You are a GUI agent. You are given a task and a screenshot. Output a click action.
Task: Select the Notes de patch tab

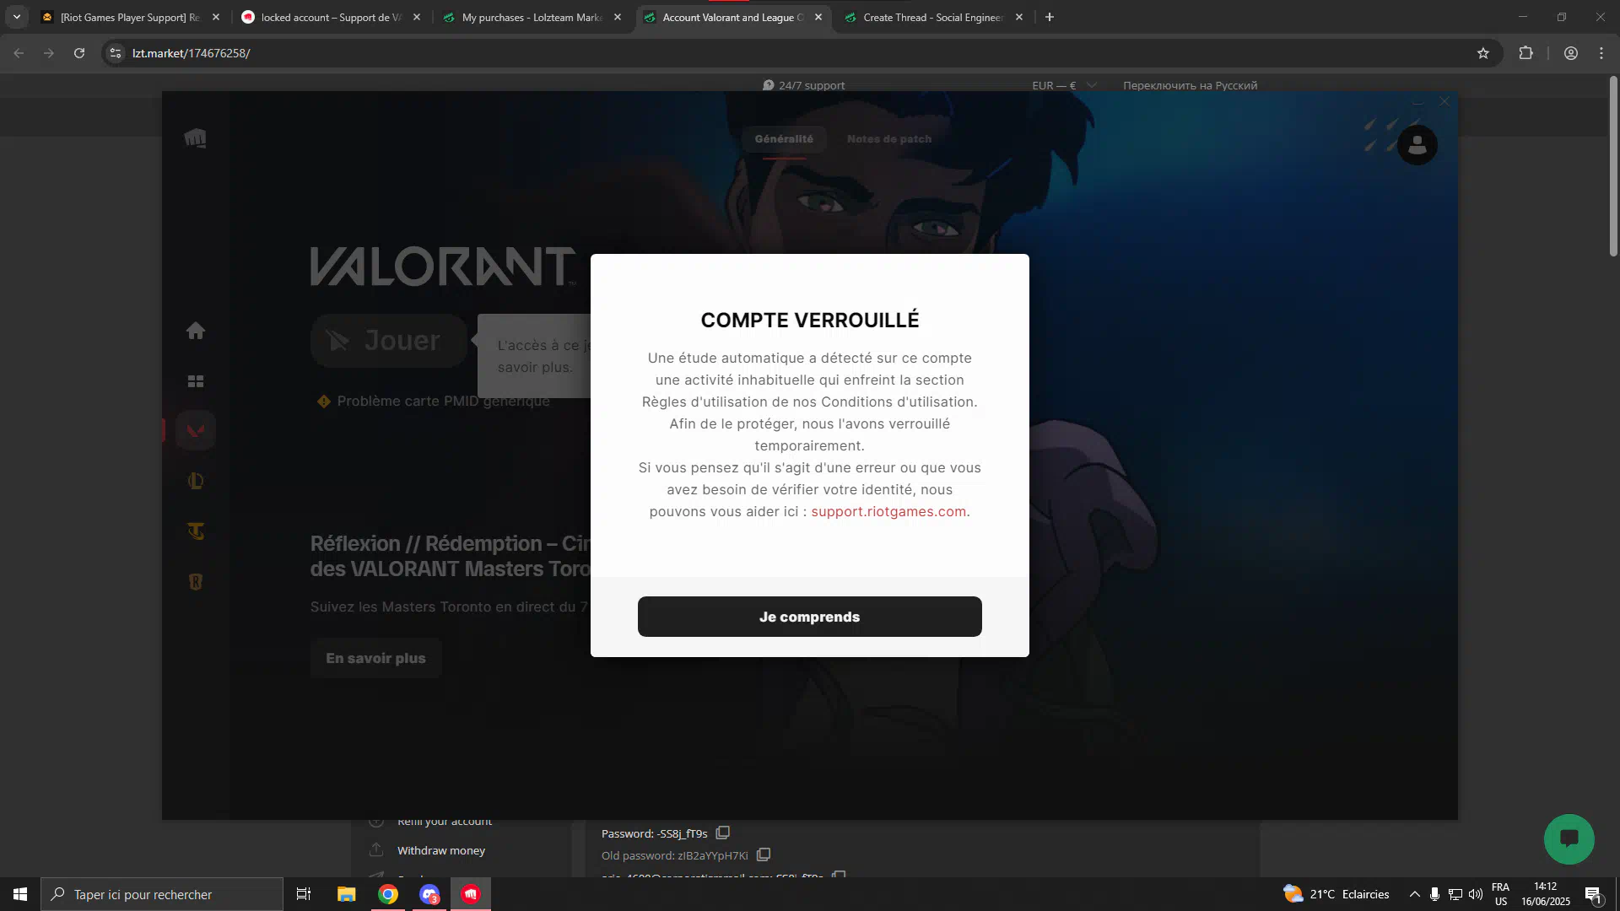tap(889, 139)
